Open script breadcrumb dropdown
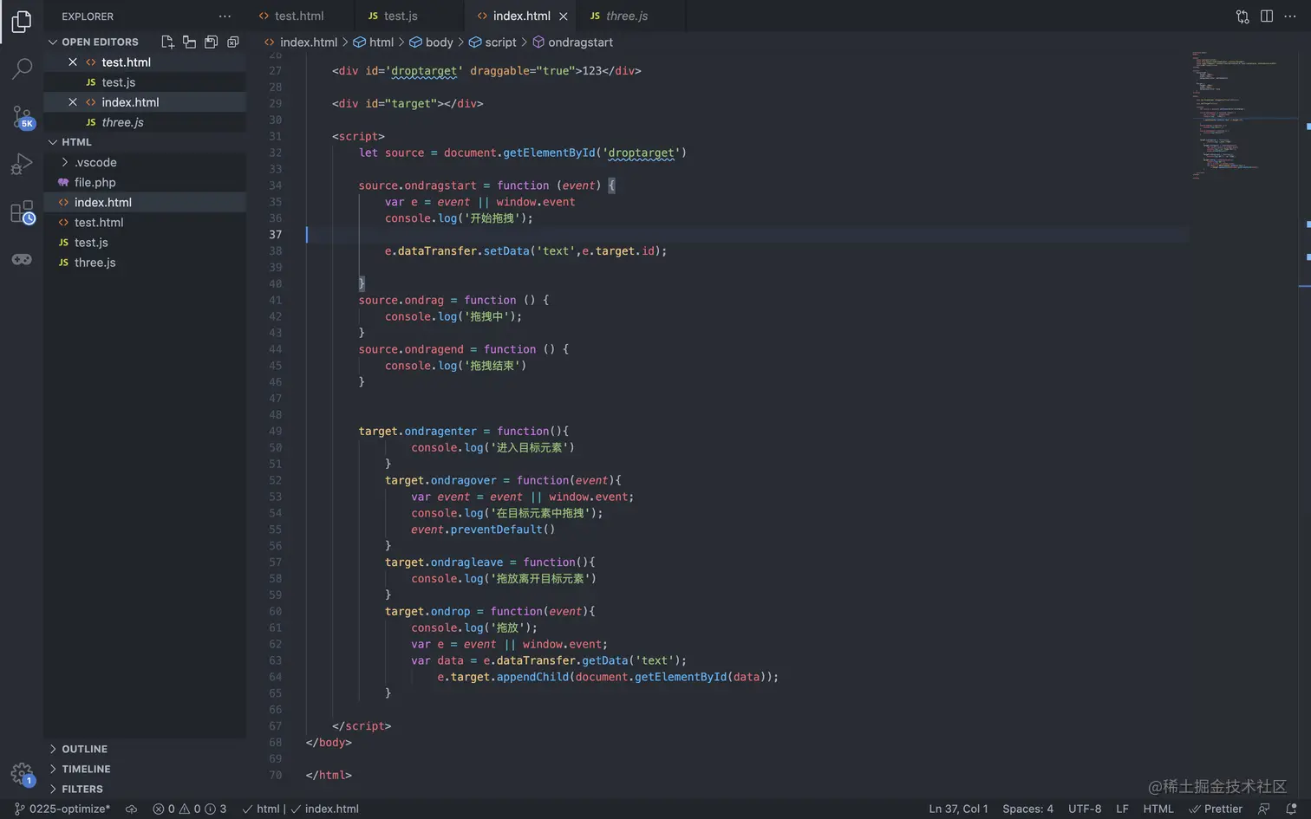 (492, 42)
